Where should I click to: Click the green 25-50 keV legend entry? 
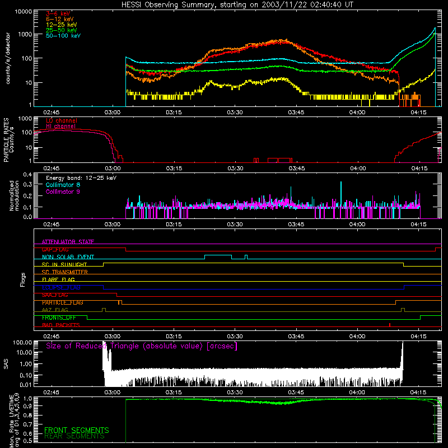click(62, 30)
